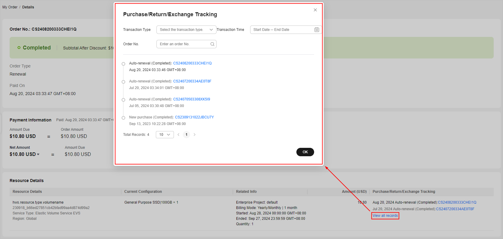
Task: Open new purchase order CS2309131022JBCU7Y
Action: 194,117
